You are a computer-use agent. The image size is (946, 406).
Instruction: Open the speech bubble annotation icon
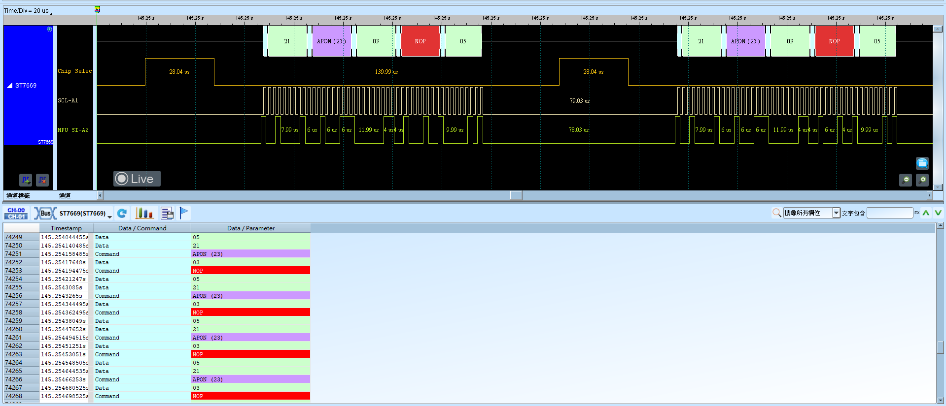(922, 163)
